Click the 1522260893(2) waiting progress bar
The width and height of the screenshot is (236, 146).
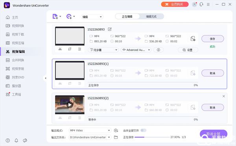click(x=143, y=117)
